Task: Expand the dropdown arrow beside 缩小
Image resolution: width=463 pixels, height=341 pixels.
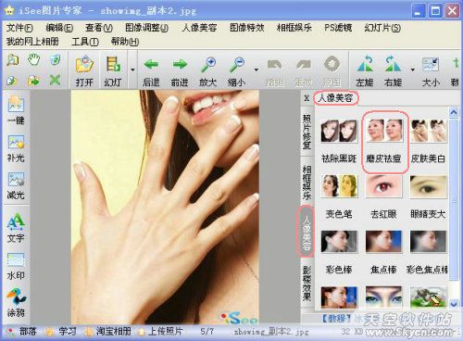Action: (257, 69)
